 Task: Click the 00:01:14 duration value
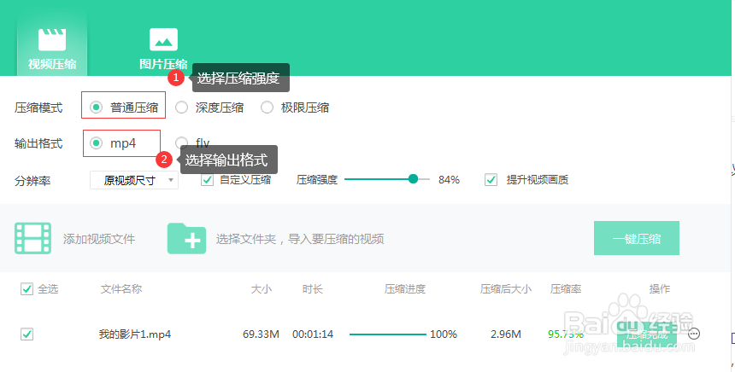pyautogui.click(x=313, y=334)
